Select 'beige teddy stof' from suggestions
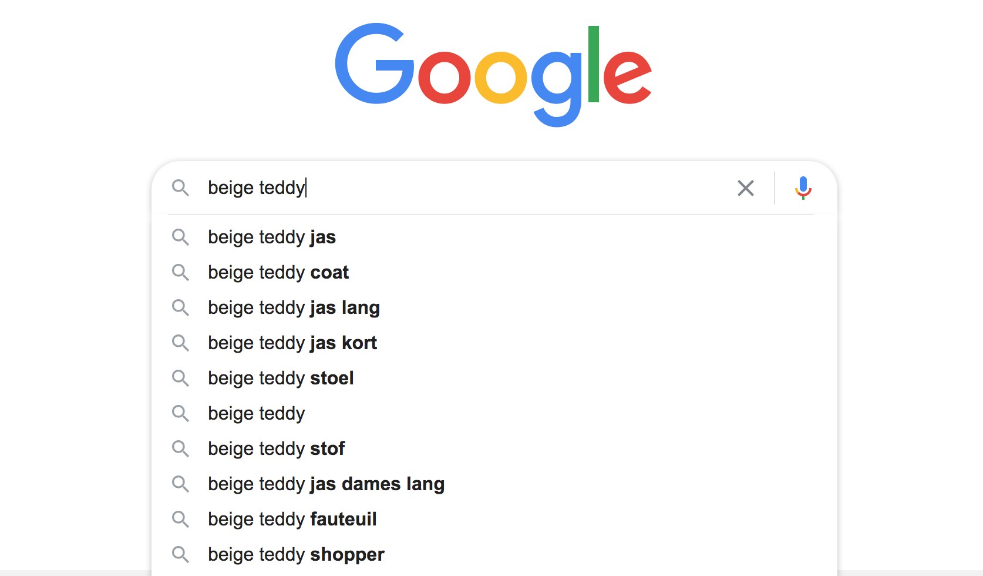 coord(494,449)
